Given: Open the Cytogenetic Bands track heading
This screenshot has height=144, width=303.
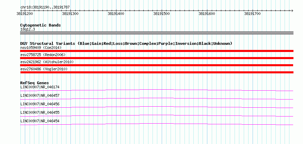Looking at the screenshot, I should (x=41, y=25).
